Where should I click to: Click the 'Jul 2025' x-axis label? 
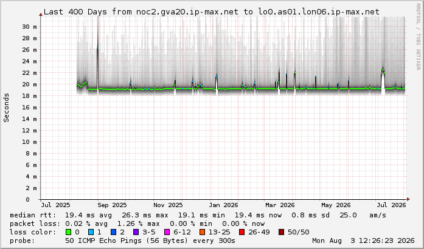click(56, 205)
